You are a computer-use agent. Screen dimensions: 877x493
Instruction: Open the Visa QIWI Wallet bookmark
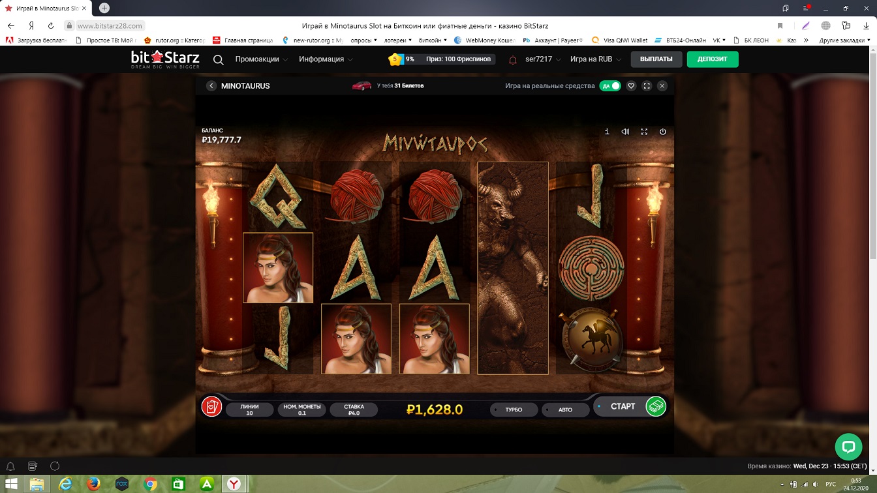pos(619,40)
